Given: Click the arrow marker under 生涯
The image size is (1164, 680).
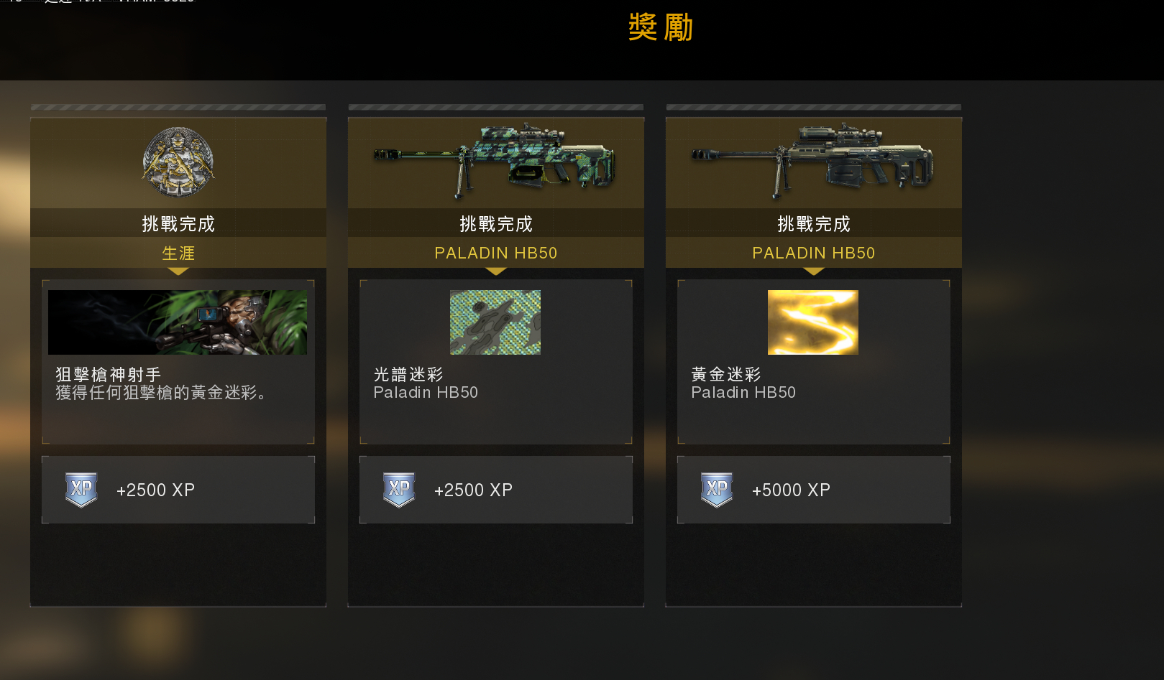Looking at the screenshot, I should pos(178,271).
